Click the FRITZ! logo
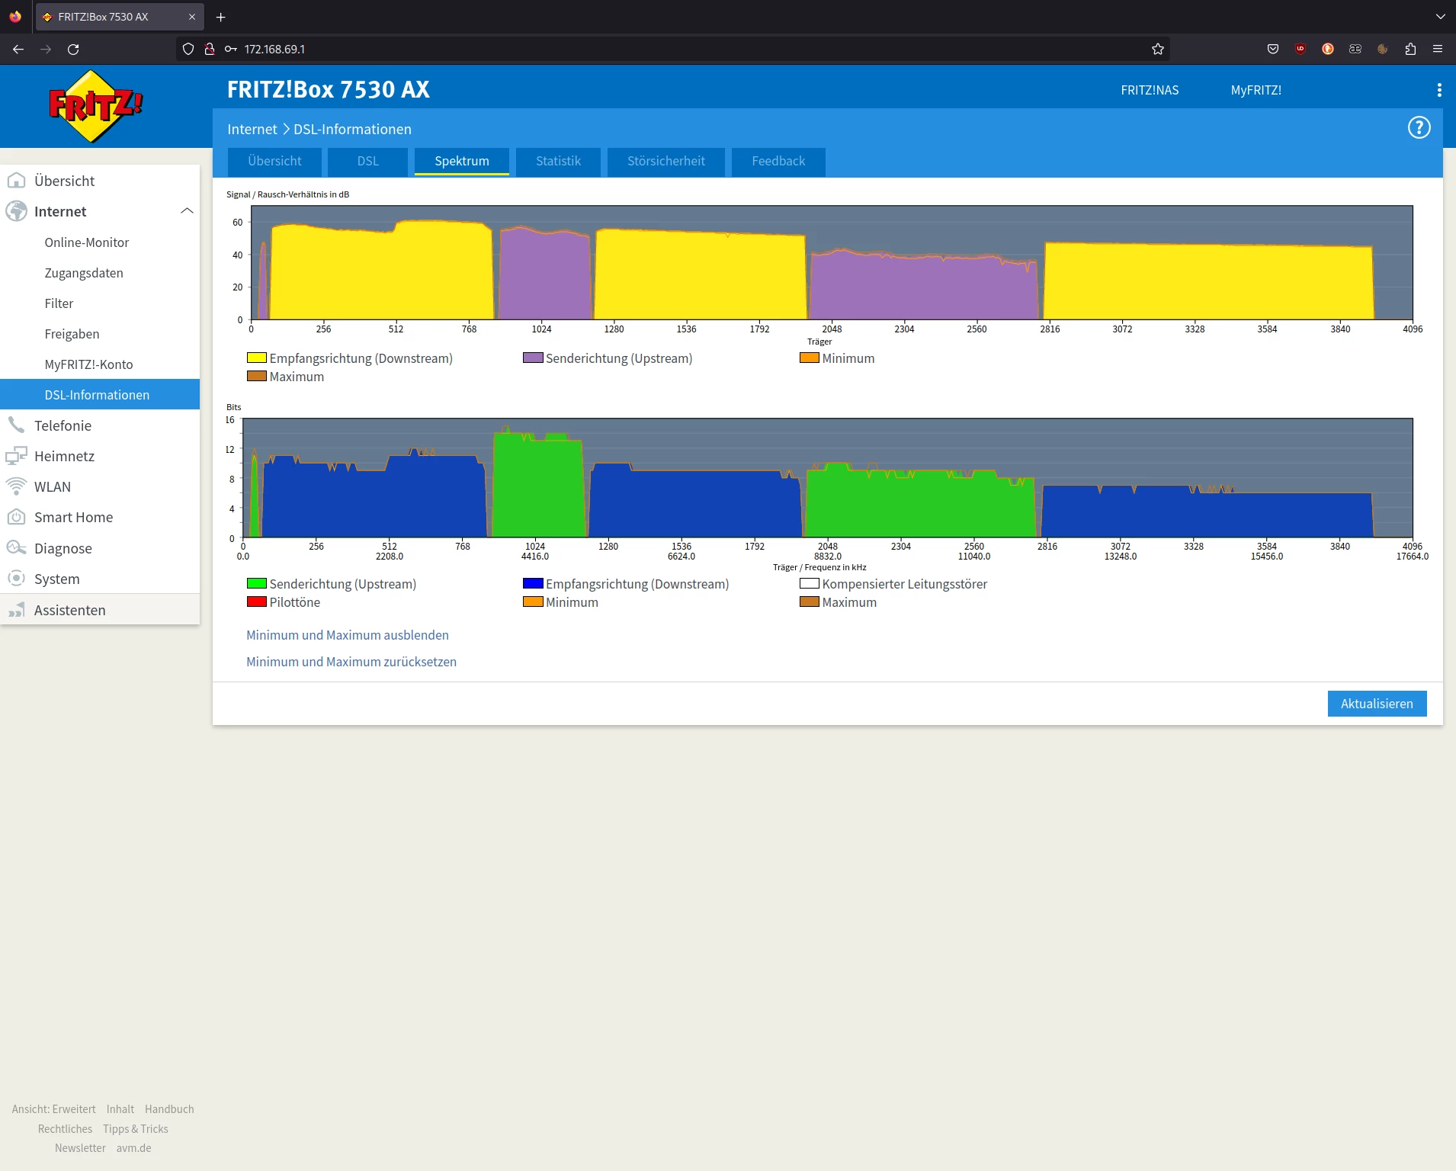Viewport: 1456px width, 1171px height. [x=95, y=106]
